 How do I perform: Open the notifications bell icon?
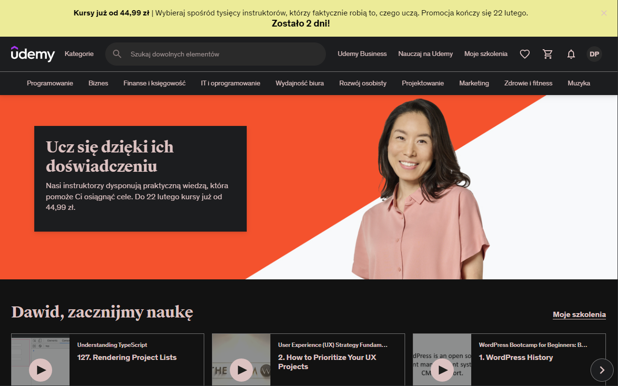click(x=571, y=54)
